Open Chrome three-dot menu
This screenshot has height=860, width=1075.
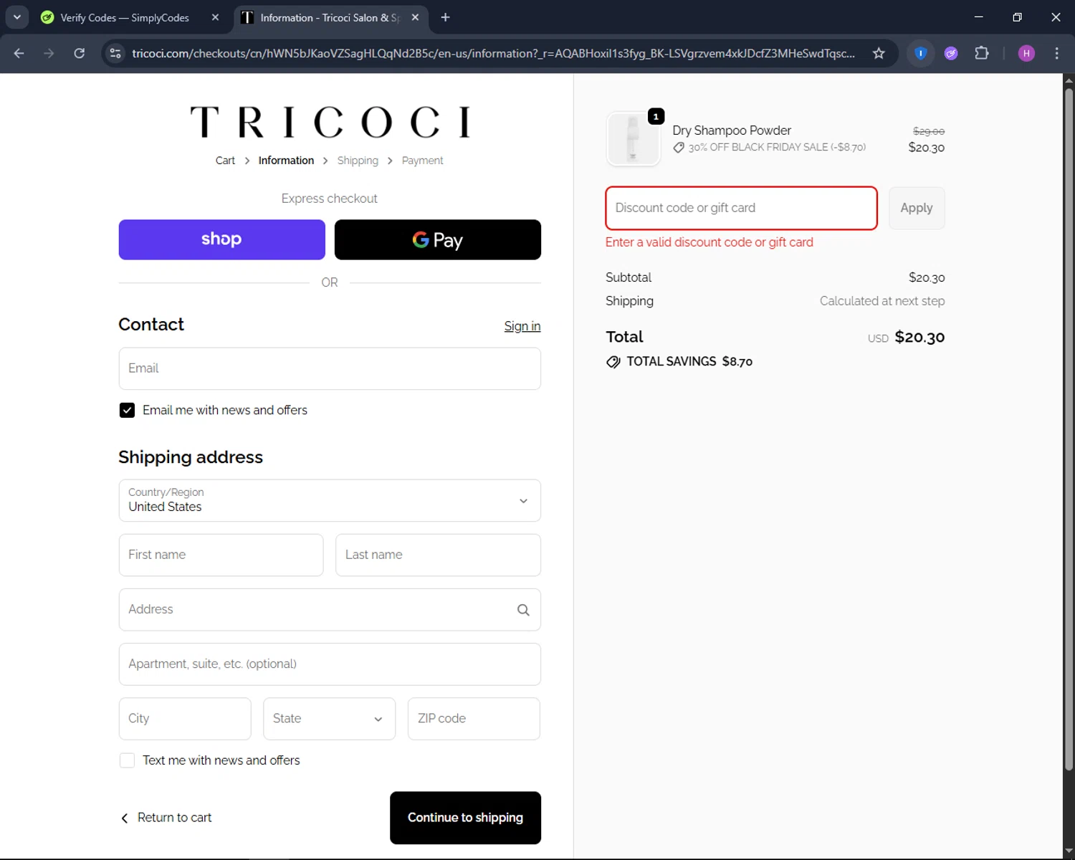(1056, 53)
